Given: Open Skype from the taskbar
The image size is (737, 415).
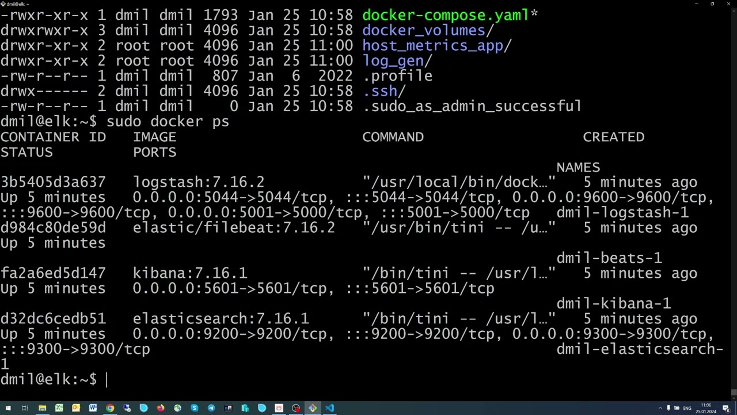Looking at the screenshot, I should coord(195,408).
